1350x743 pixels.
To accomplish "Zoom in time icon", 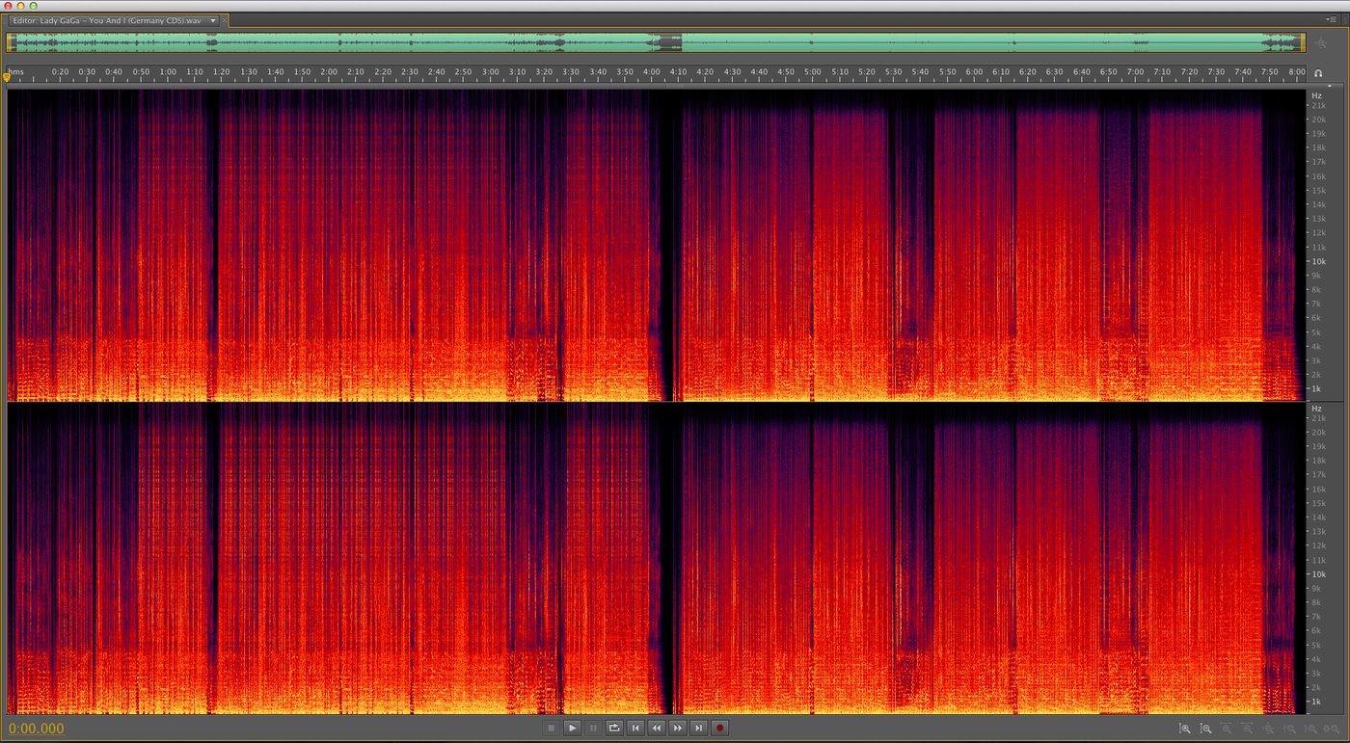I will 1227,729.
